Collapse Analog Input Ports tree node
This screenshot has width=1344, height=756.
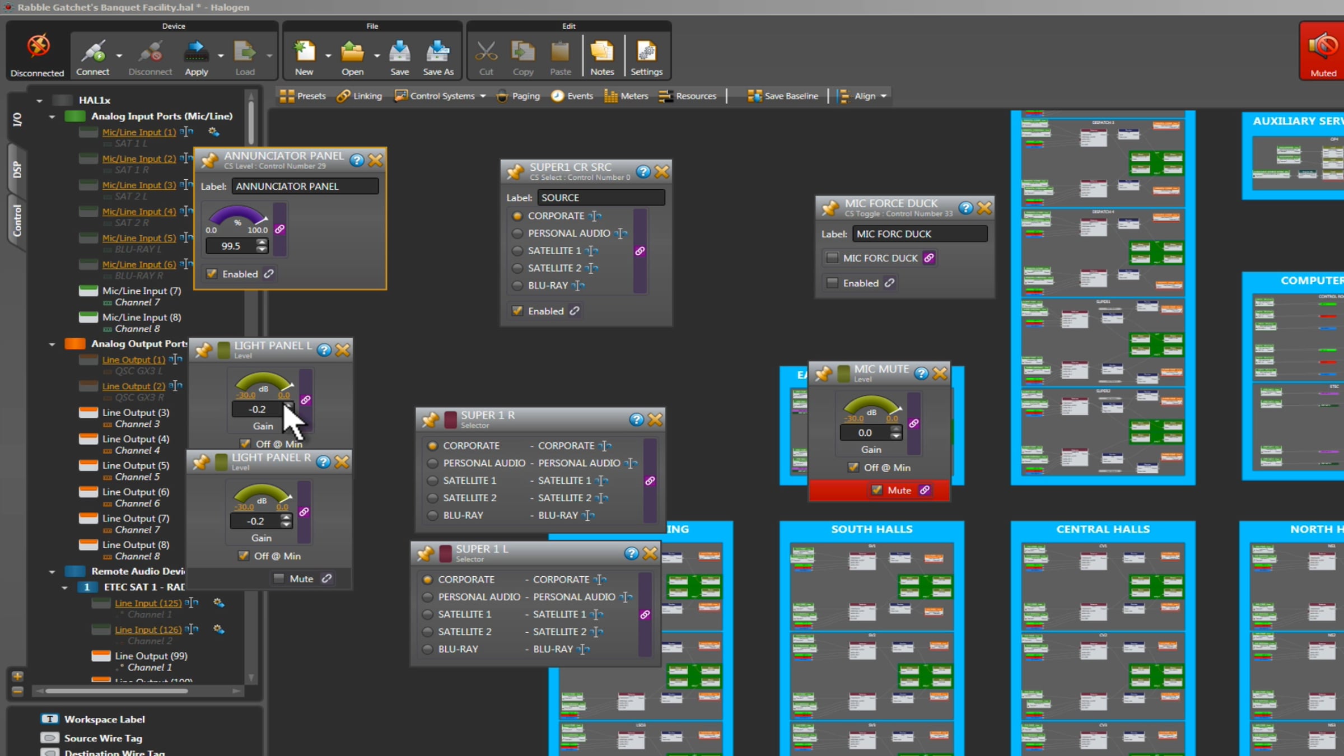[x=52, y=116]
